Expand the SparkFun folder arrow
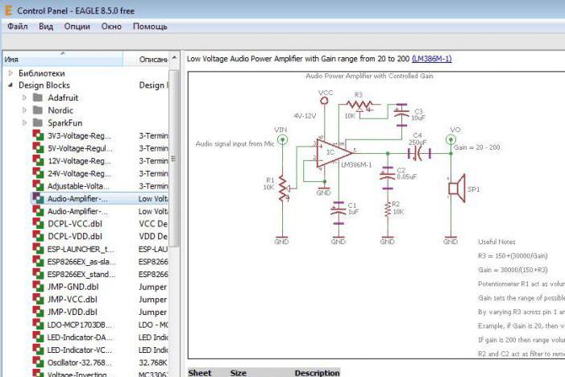The width and height of the screenshot is (565, 377). point(24,122)
